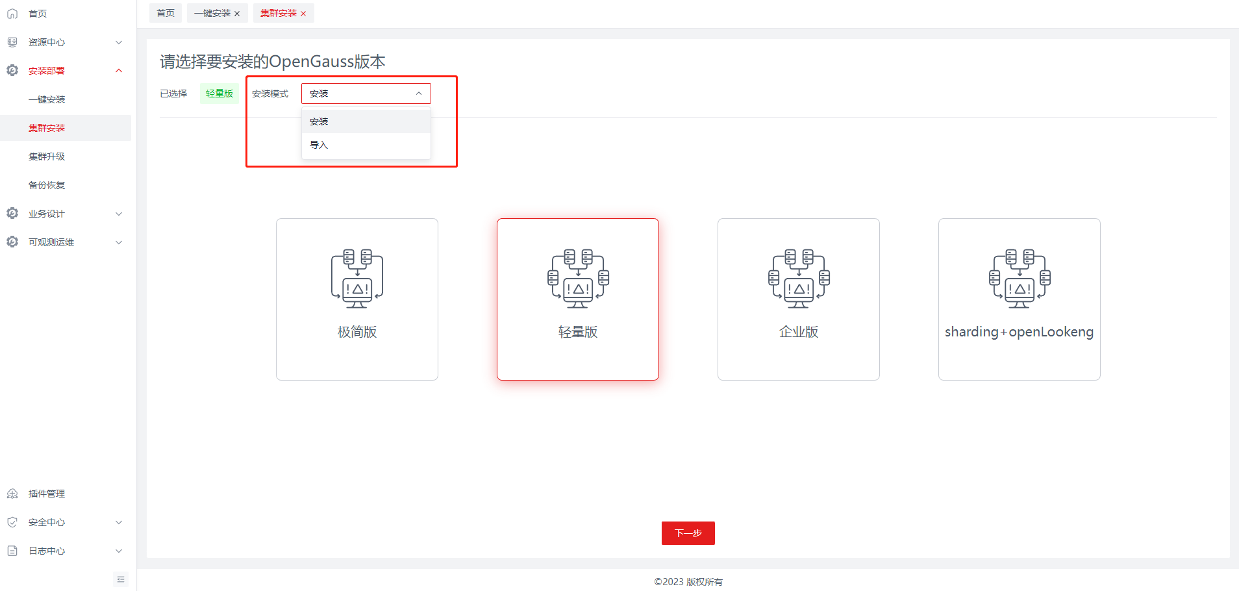1239x591 pixels.
Task: Open the 安装模式 dropdown box
Action: [366, 94]
